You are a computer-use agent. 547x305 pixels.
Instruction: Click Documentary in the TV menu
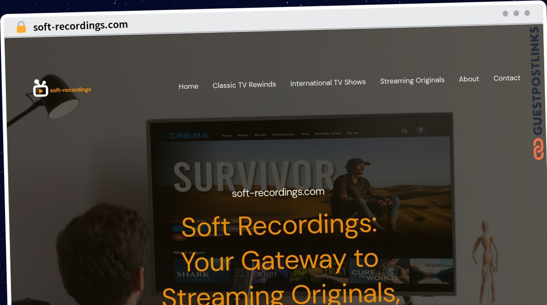(284, 135)
